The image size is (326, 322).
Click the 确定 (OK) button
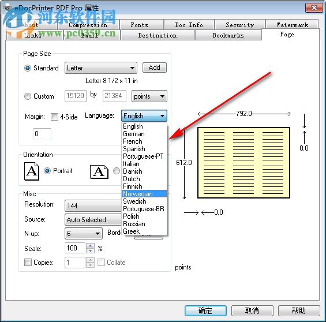[x=205, y=310]
